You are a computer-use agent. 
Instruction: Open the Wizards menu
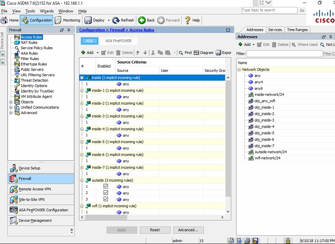(x=46, y=11)
